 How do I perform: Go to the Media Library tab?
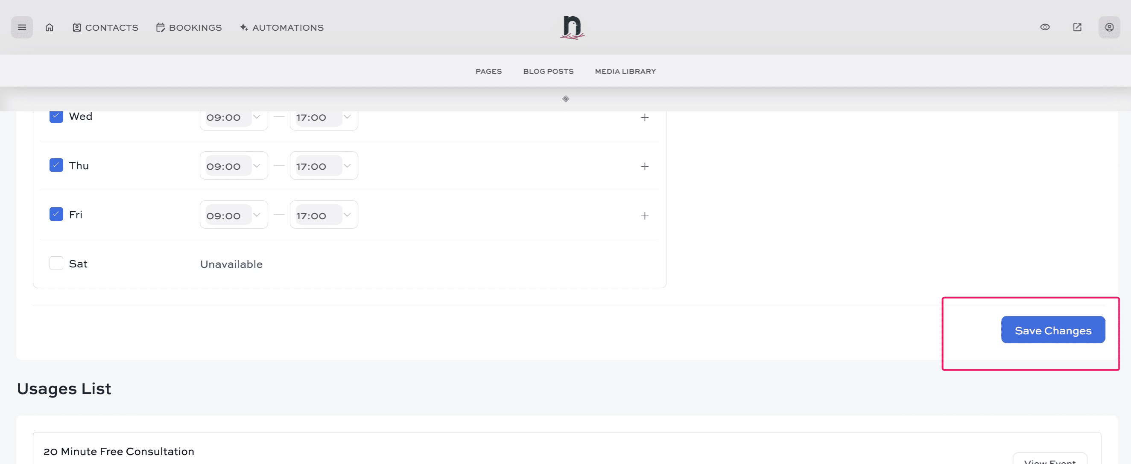pyautogui.click(x=625, y=71)
